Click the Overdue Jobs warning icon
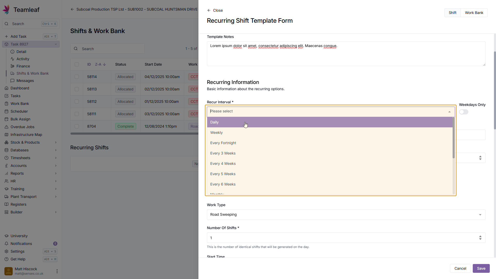Viewport: 496px width, 279px height. click(6, 127)
